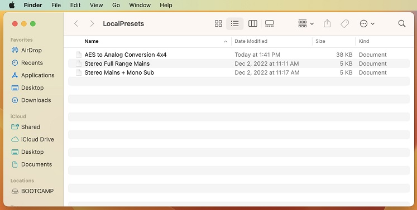Sort by the Name column header
This screenshot has height=210, width=417.
[x=92, y=41]
